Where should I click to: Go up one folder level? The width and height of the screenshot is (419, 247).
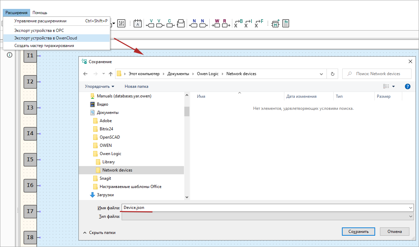click(x=111, y=74)
